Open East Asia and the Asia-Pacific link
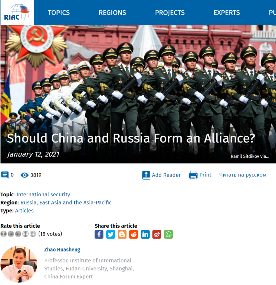 [75, 203]
